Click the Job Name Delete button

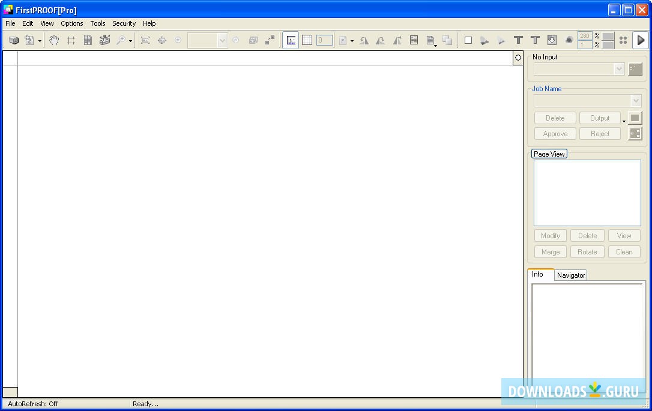point(555,118)
